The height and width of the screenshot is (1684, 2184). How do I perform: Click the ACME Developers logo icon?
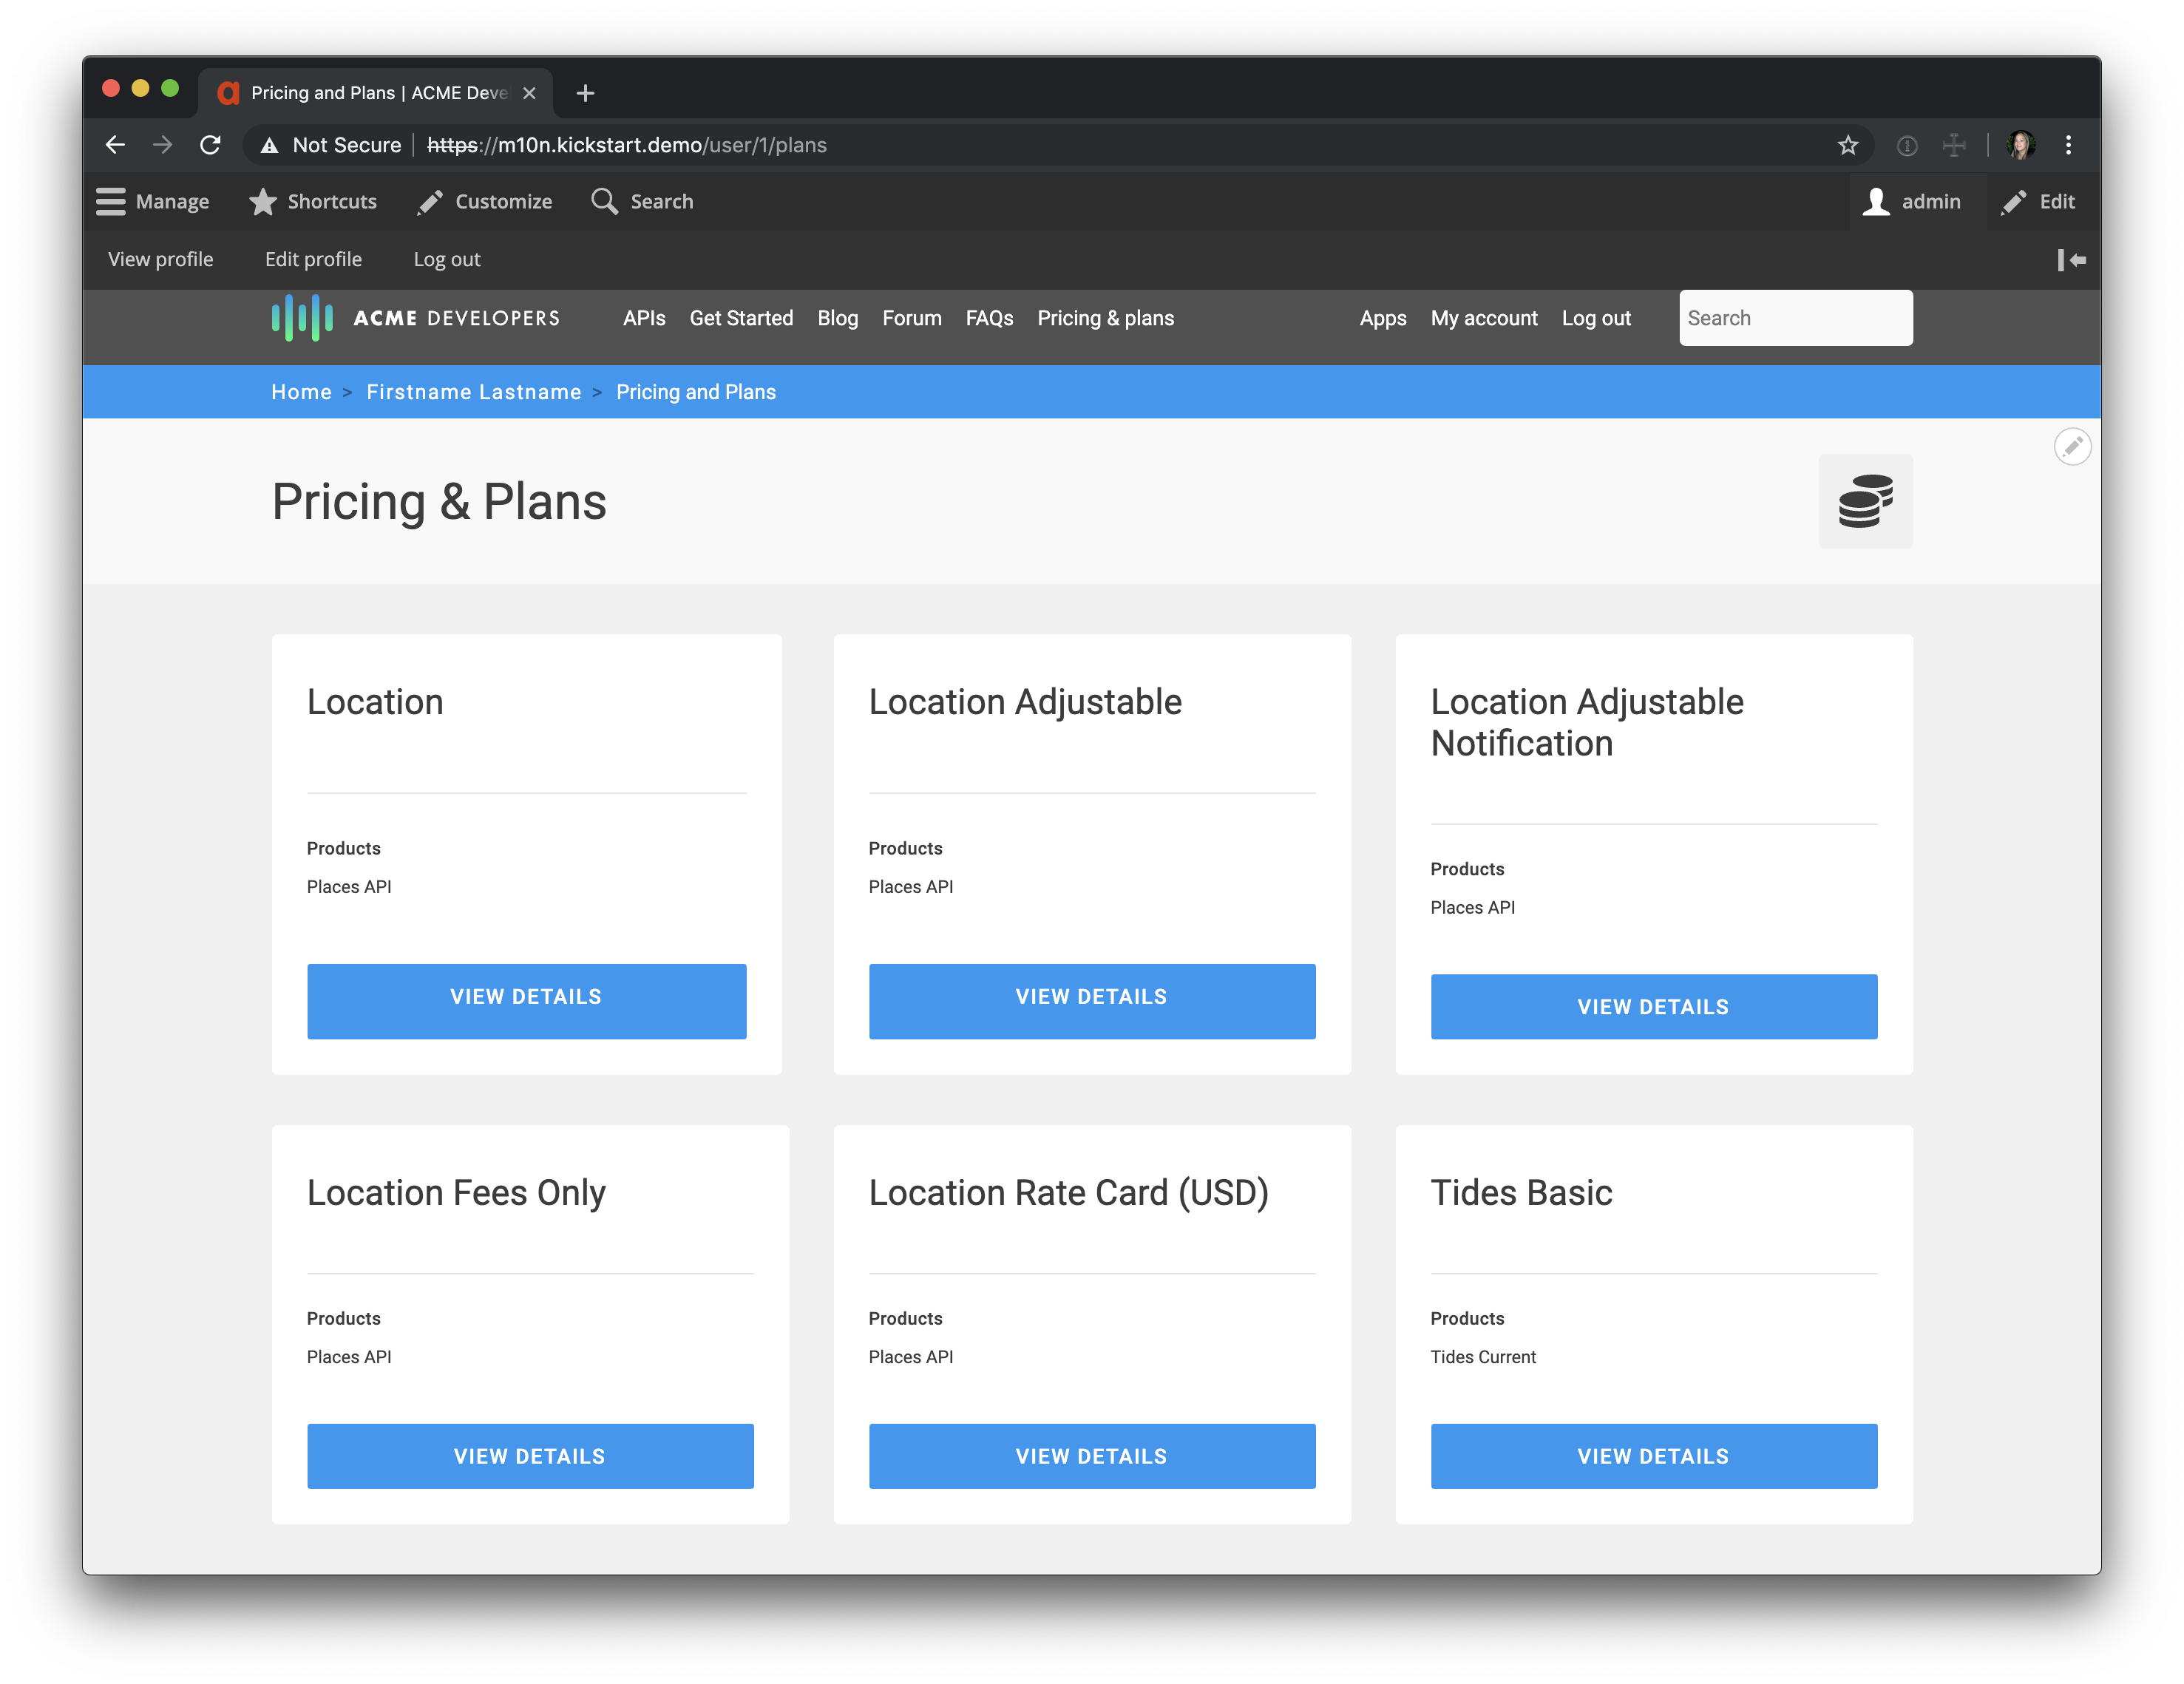click(302, 318)
